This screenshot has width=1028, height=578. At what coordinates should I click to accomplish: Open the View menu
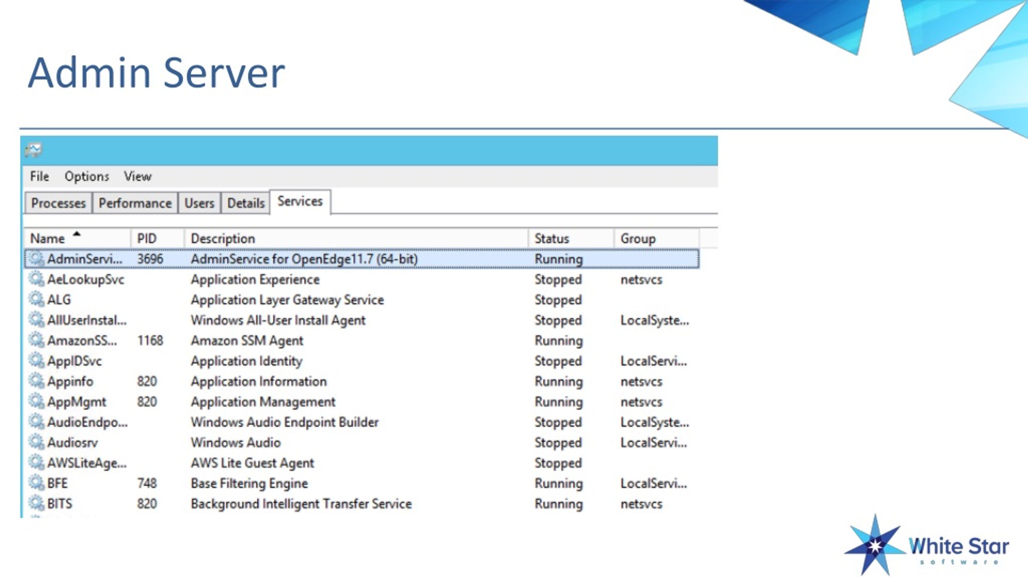click(x=138, y=176)
